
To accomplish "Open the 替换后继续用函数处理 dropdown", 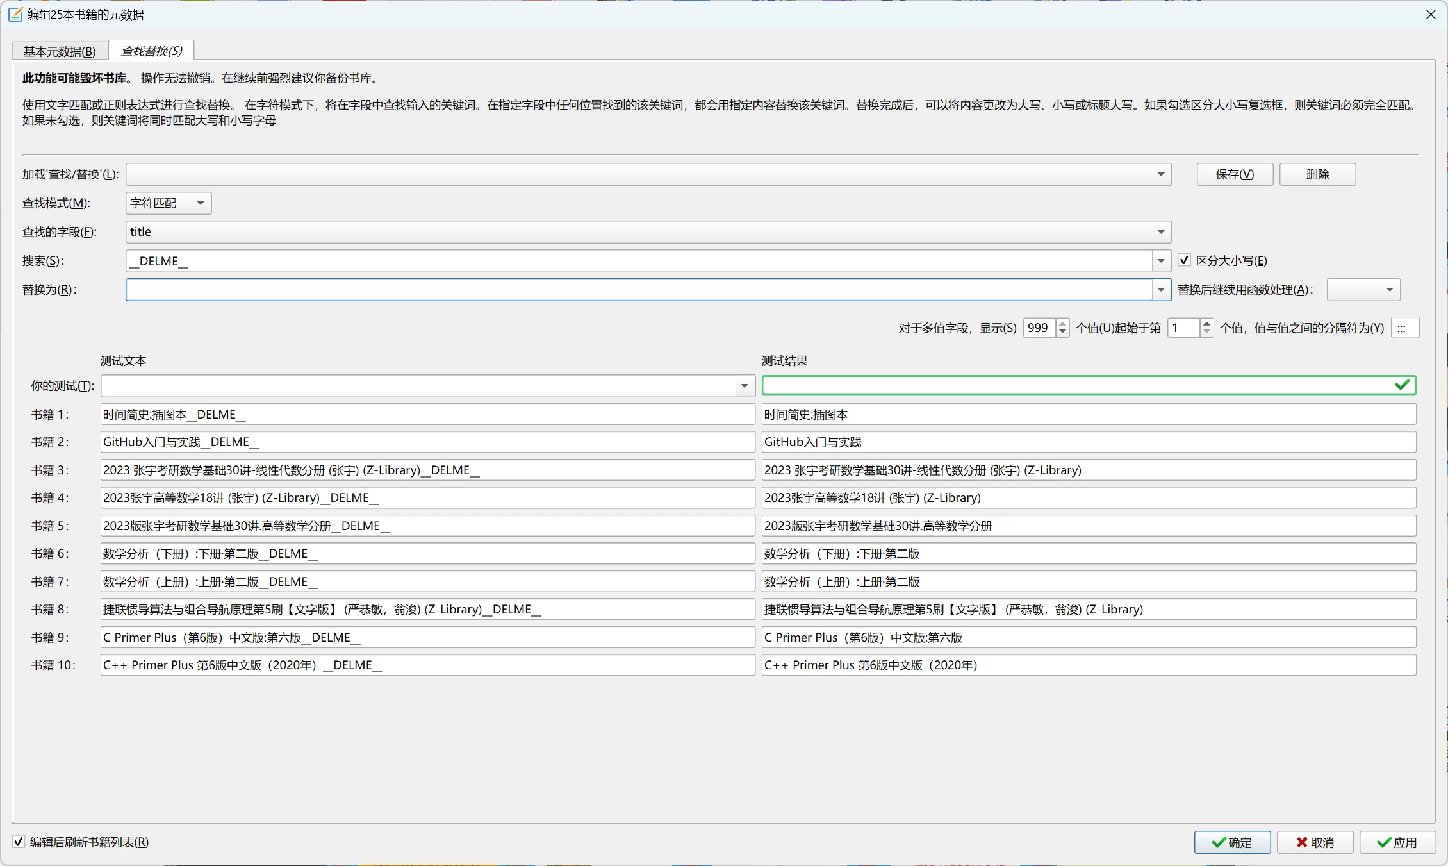I will pos(1363,290).
